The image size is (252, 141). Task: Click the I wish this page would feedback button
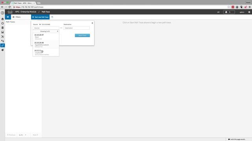point(237,139)
